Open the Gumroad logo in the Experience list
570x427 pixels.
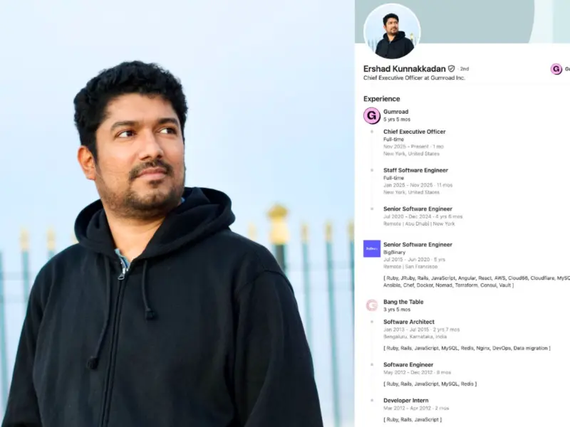(x=371, y=116)
